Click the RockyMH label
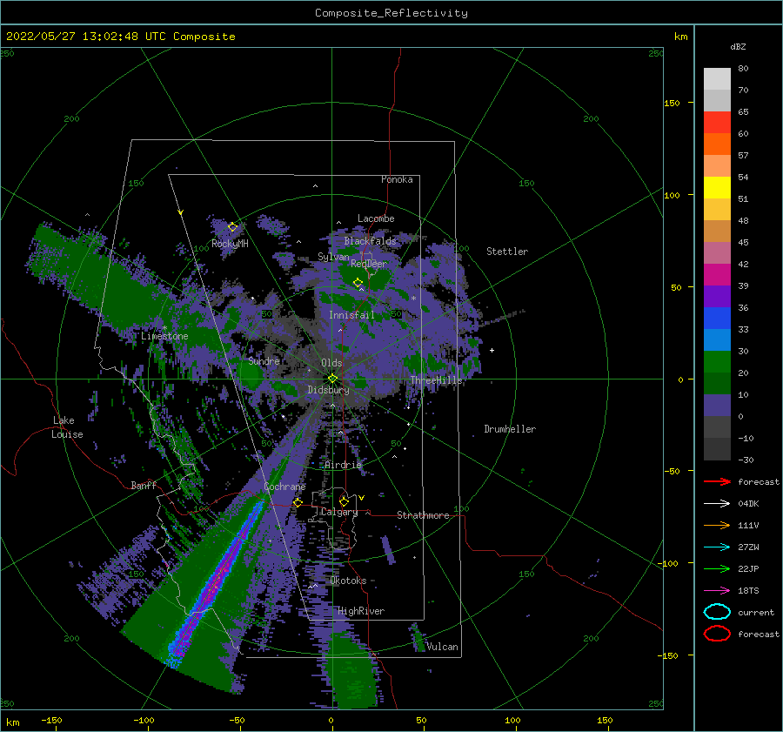The height and width of the screenshot is (732, 783). click(230, 244)
